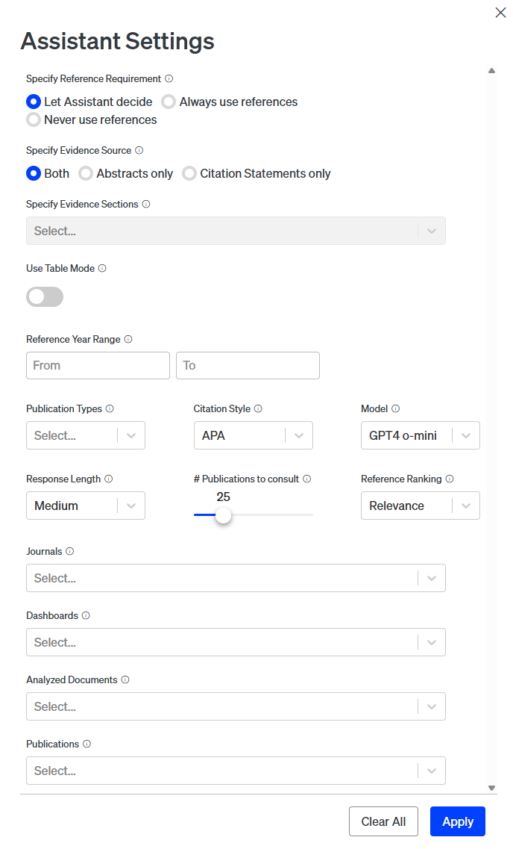
Task: Click info icon next to Specify Reference Requirement
Action: 169,78
